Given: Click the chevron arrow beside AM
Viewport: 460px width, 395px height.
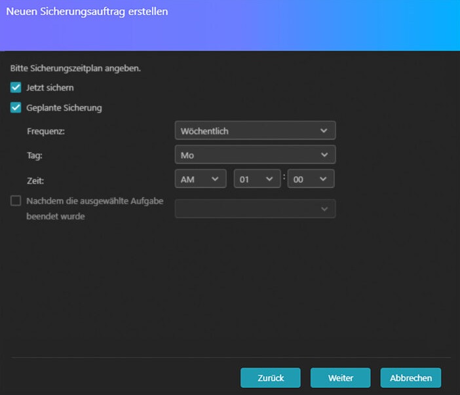Looking at the screenshot, I should [215, 179].
